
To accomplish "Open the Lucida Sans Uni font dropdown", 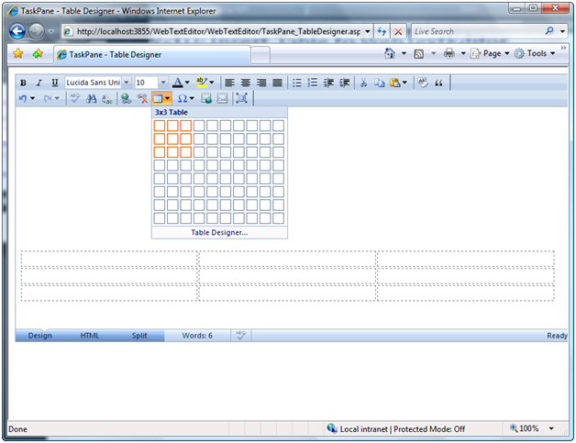I will pyautogui.click(x=126, y=83).
